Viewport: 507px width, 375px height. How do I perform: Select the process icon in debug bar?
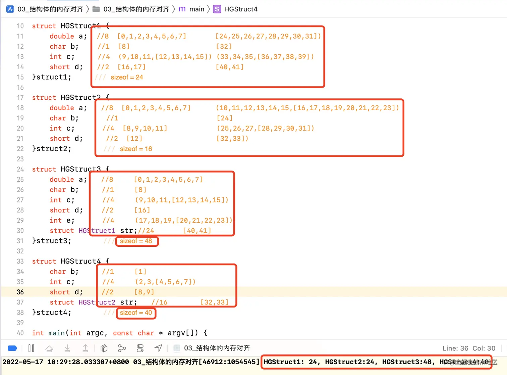tap(177, 348)
